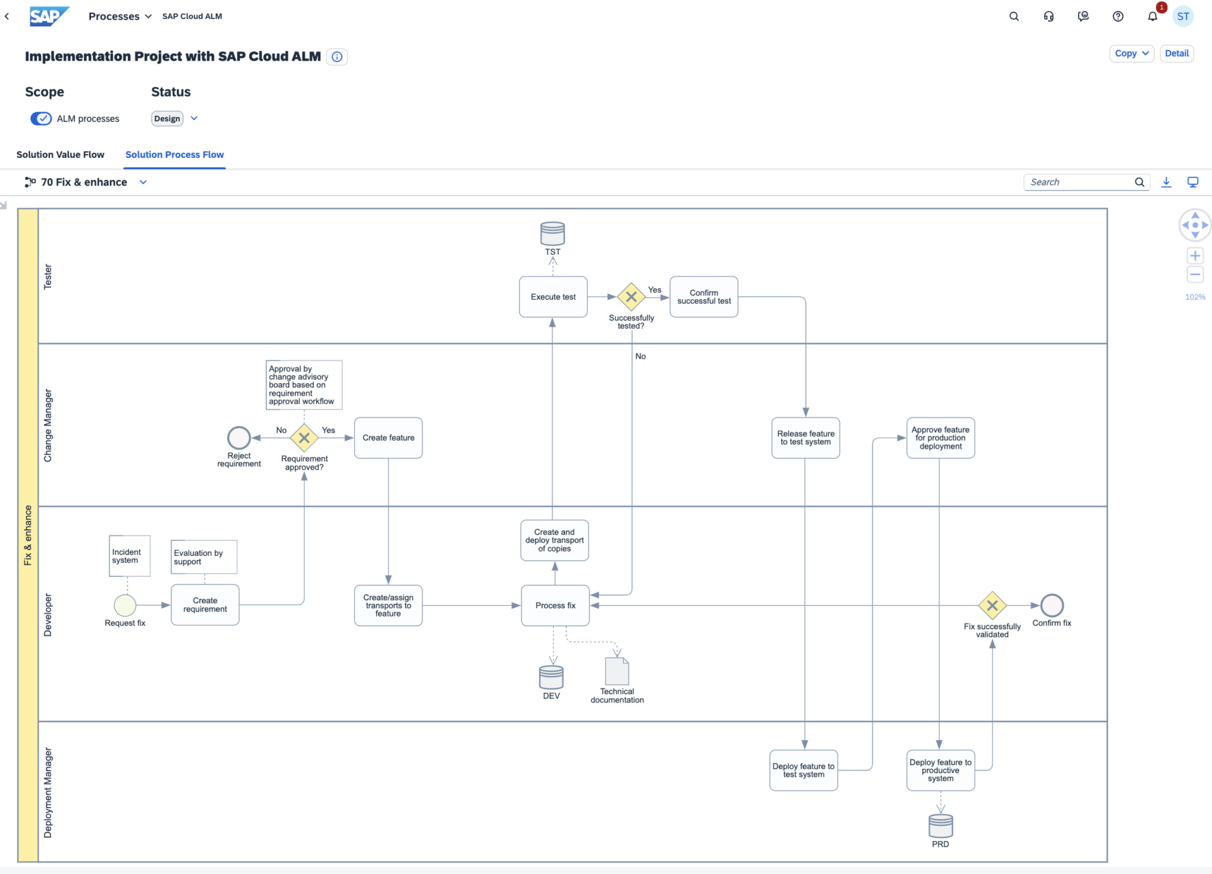Open the notifications bell
Image resolution: width=1212 pixels, height=874 pixels.
pyautogui.click(x=1153, y=16)
